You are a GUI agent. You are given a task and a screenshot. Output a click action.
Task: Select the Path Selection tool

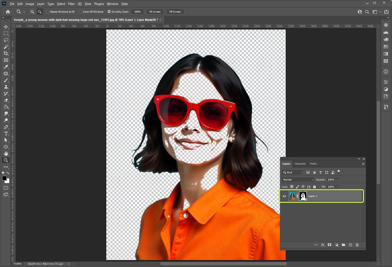click(x=6, y=140)
